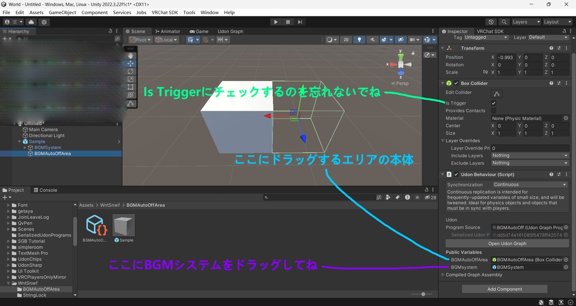The image size is (576, 306).
Task: Open Box Collider help icon
Action: tap(551, 83)
